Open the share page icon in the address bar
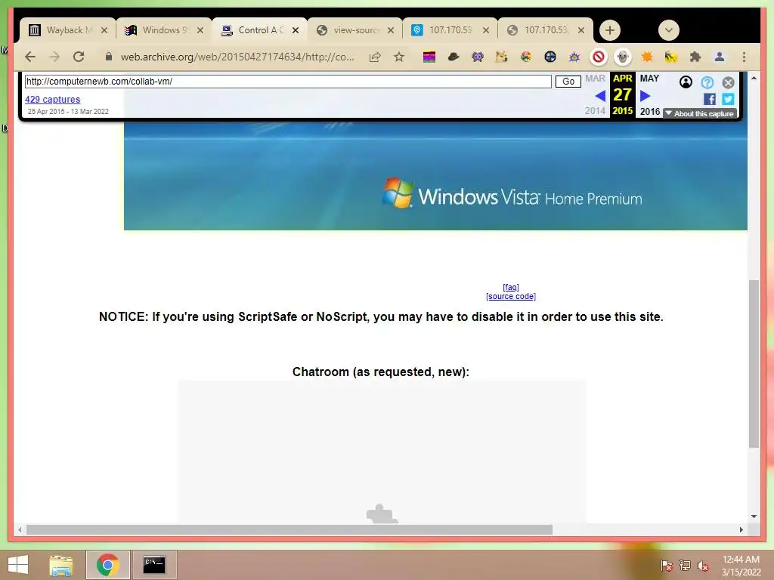774x580 pixels. (x=375, y=57)
